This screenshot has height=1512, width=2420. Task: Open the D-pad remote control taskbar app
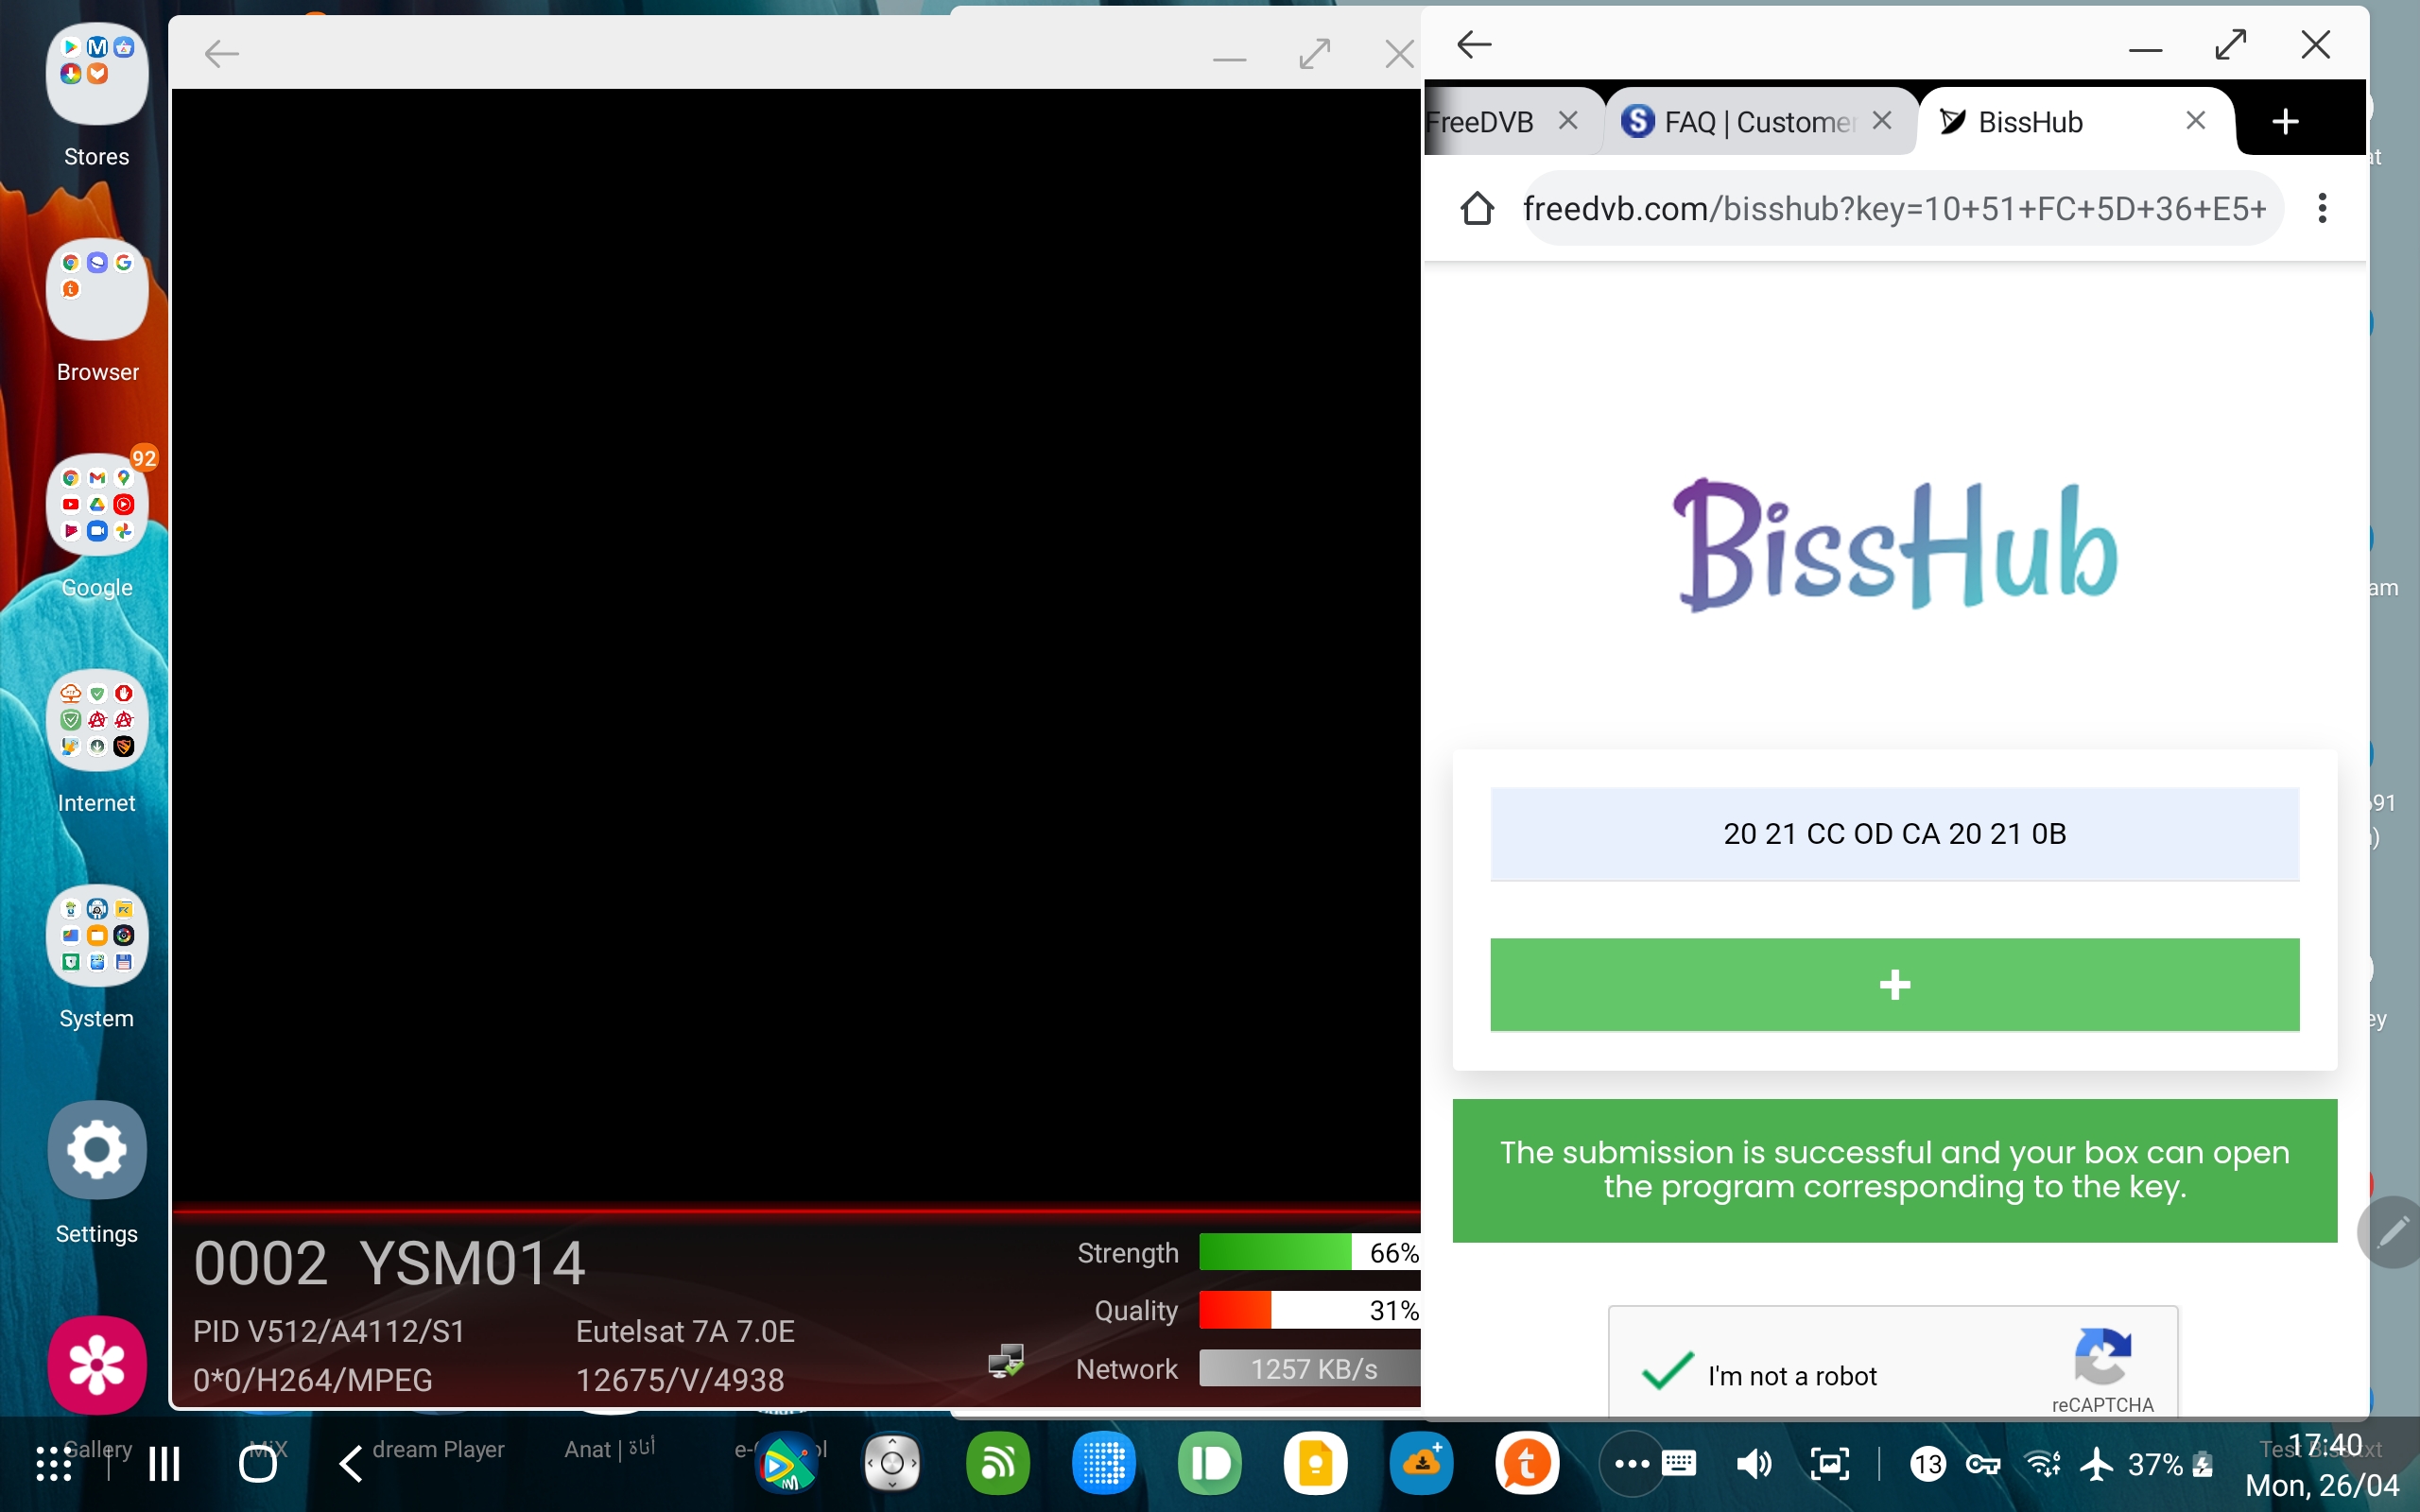point(892,1464)
